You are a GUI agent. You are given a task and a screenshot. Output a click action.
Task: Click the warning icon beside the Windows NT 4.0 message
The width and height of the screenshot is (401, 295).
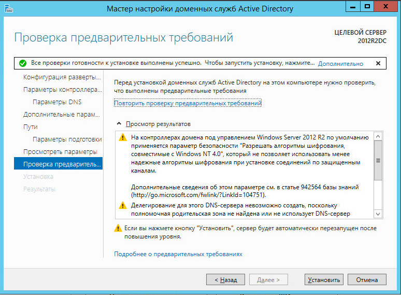click(x=123, y=138)
